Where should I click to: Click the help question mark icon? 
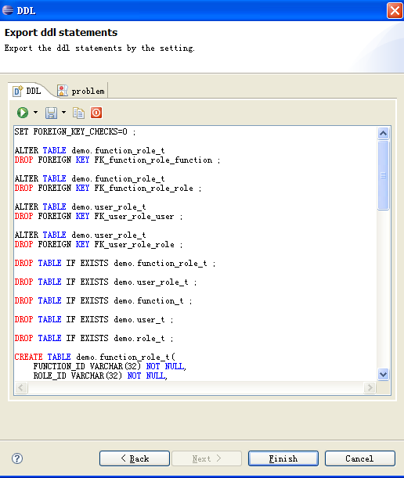(17, 458)
